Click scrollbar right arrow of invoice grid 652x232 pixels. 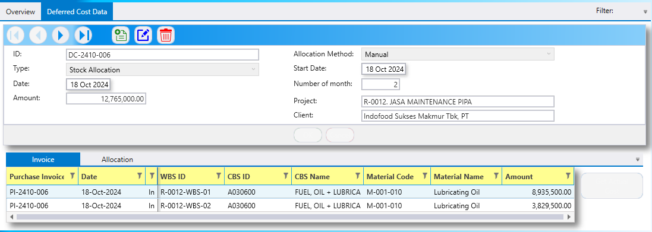pyautogui.click(x=569, y=217)
